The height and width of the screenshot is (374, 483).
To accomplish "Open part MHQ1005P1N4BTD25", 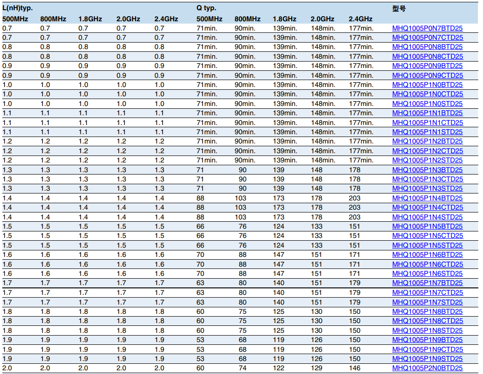I will point(427,198).
